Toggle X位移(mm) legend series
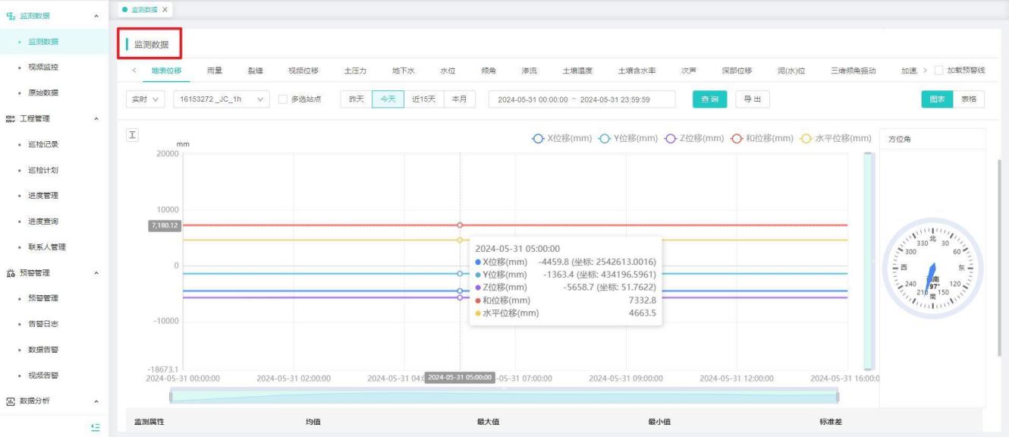This screenshot has width=1009, height=437. [x=558, y=138]
